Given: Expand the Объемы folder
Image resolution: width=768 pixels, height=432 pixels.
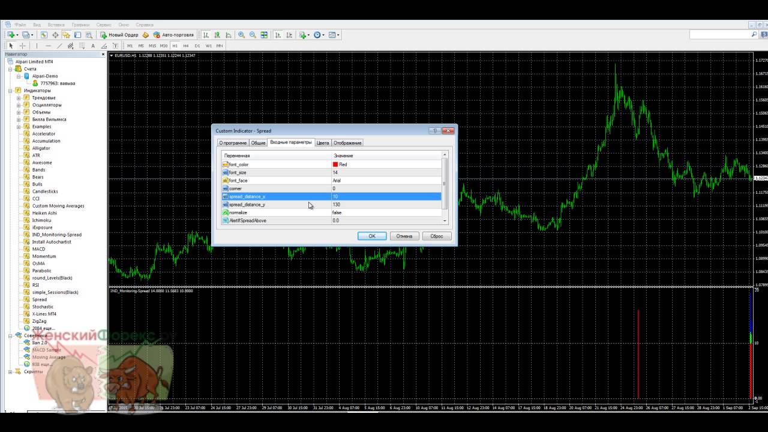Looking at the screenshot, I should click(19, 112).
